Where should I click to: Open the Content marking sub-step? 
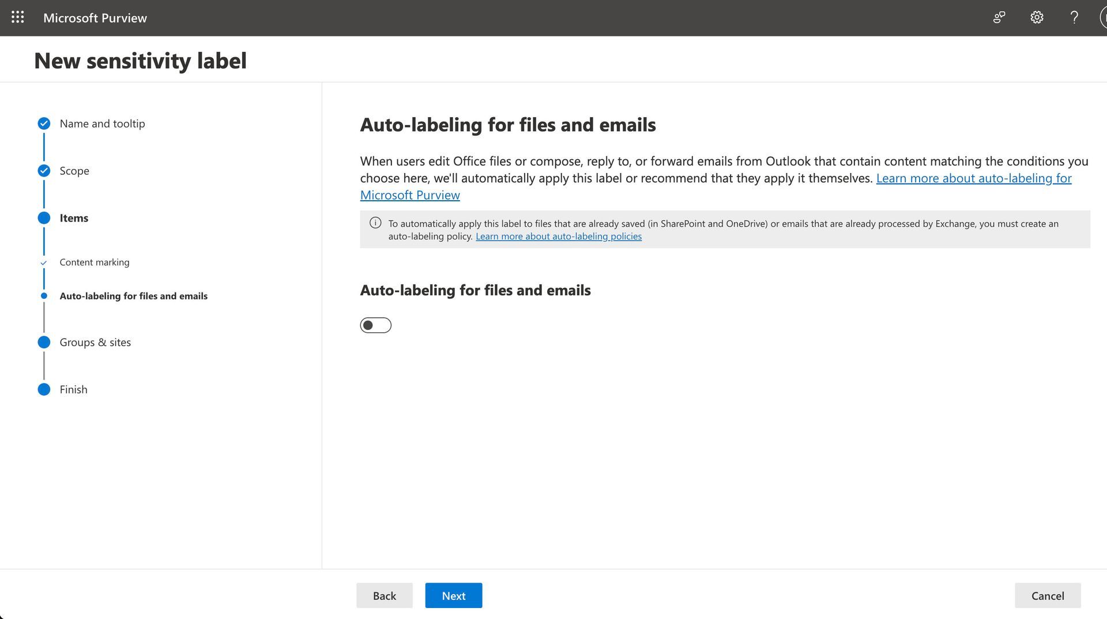pyautogui.click(x=95, y=262)
